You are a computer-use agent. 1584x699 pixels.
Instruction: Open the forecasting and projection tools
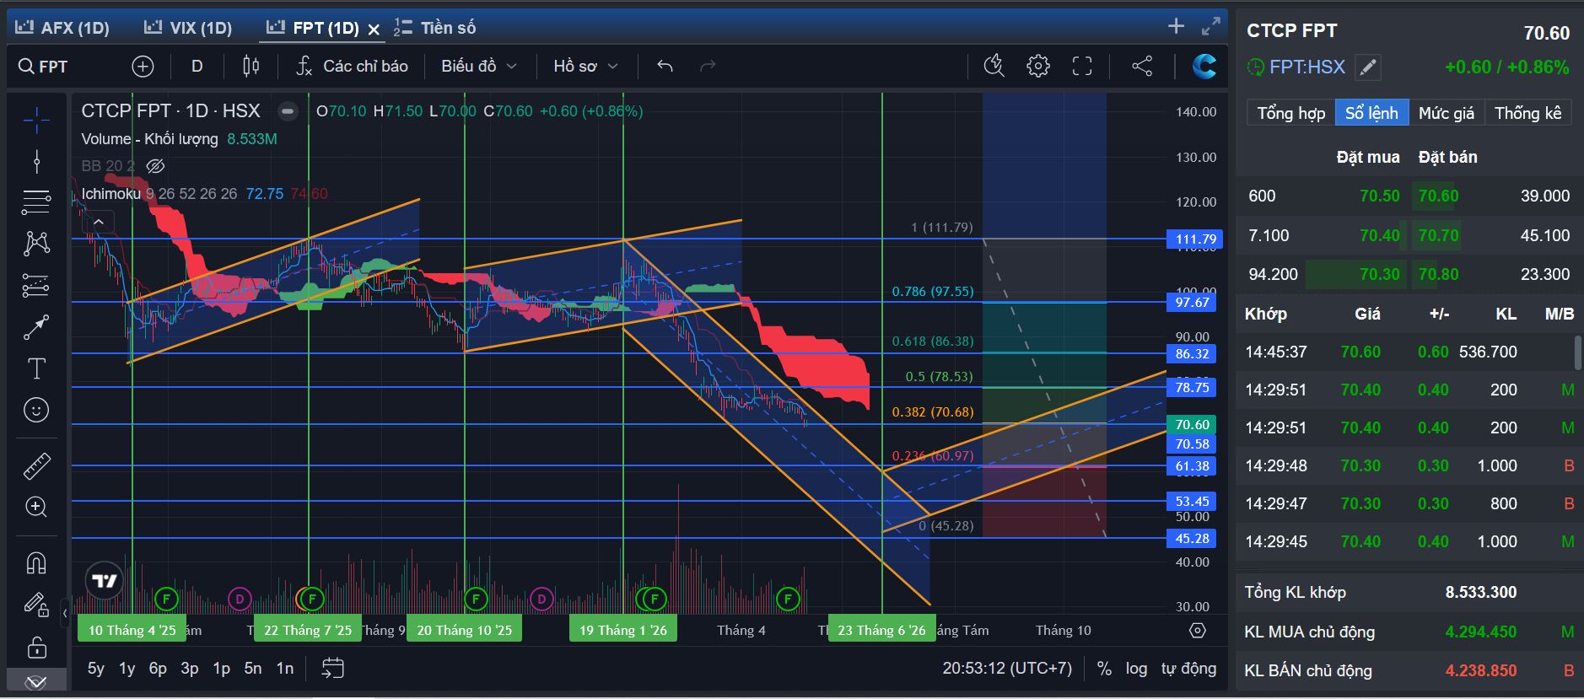(36, 286)
